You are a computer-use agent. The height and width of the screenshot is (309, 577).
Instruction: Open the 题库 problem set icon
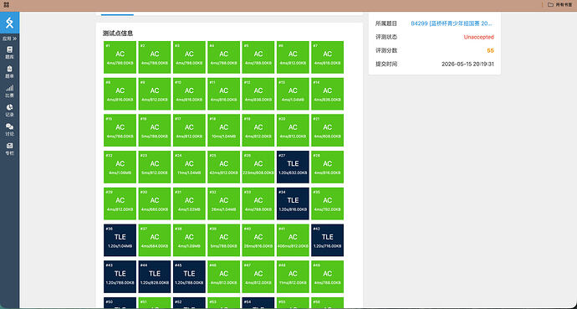pyautogui.click(x=9, y=53)
